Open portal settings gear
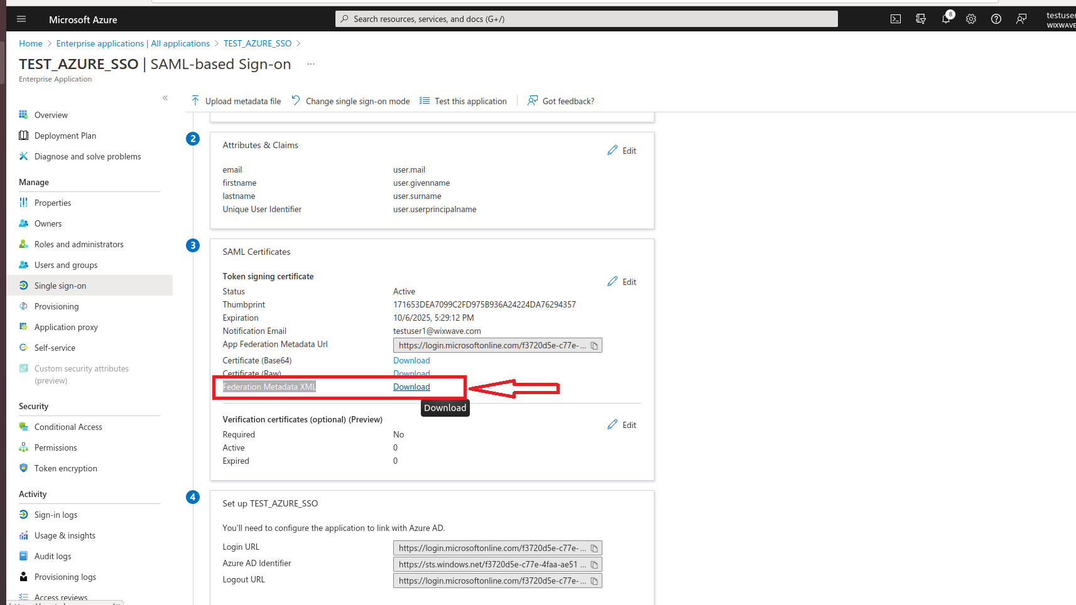 click(971, 19)
